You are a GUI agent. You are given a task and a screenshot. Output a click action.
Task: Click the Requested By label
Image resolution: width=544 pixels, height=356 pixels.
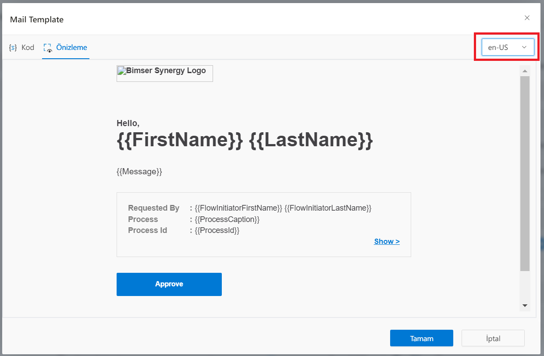[x=153, y=208]
